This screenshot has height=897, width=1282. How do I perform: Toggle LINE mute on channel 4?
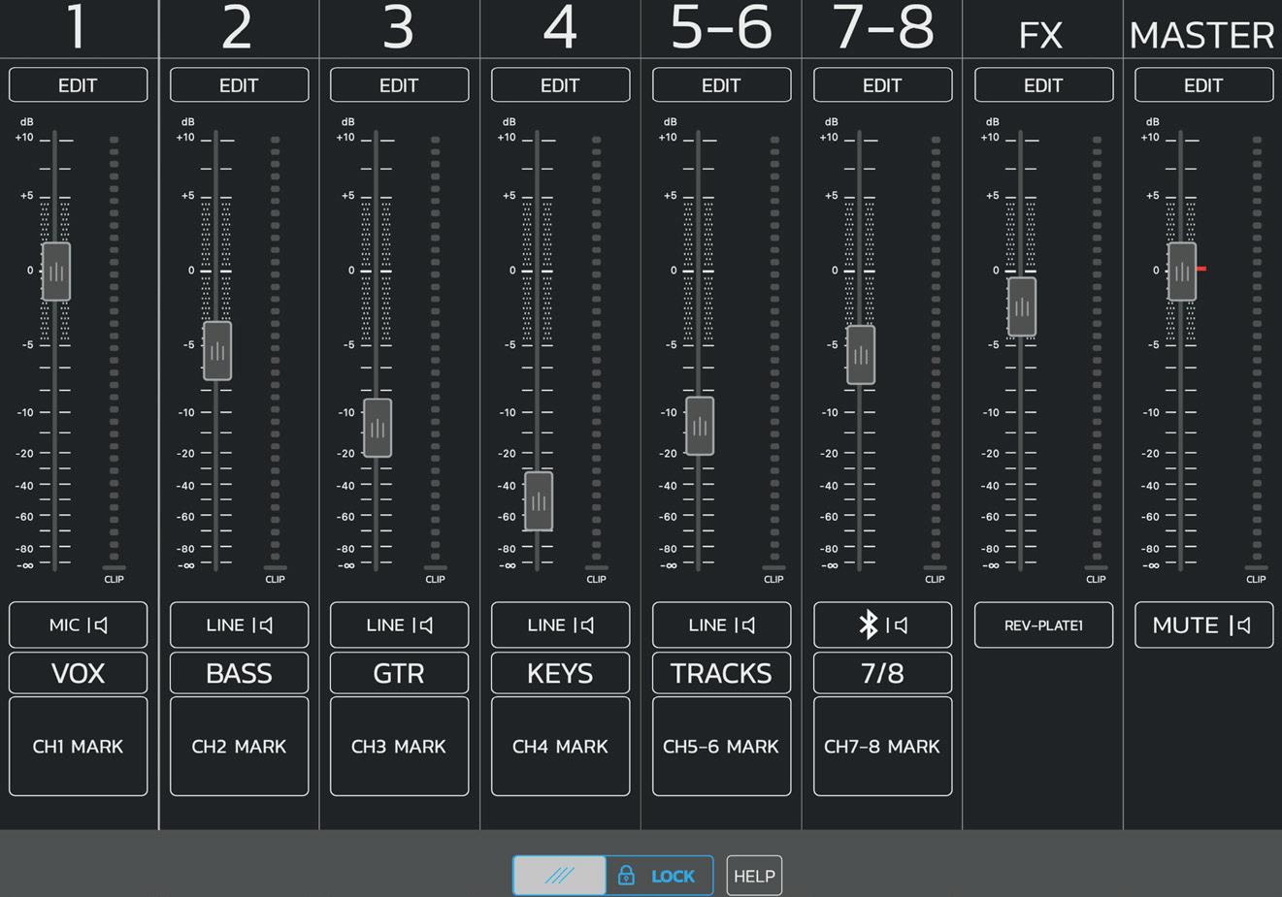pos(561,625)
